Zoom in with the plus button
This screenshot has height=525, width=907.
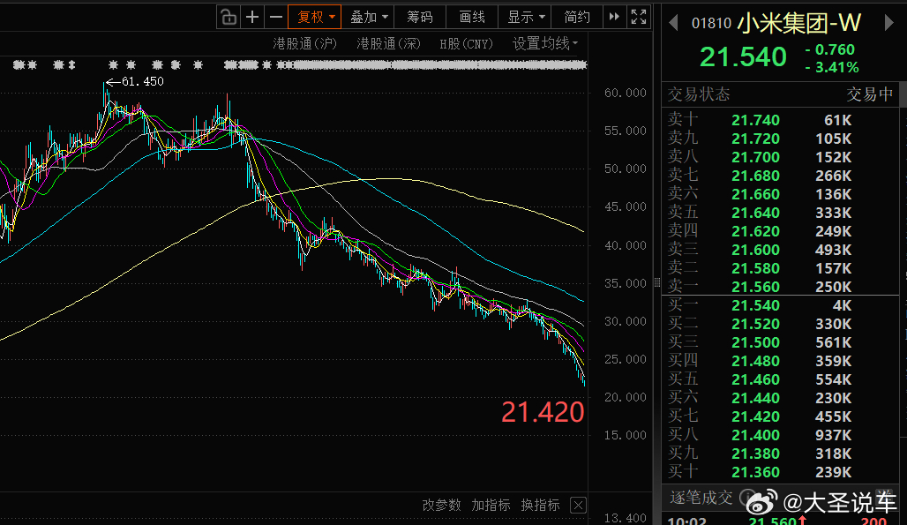coord(252,17)
